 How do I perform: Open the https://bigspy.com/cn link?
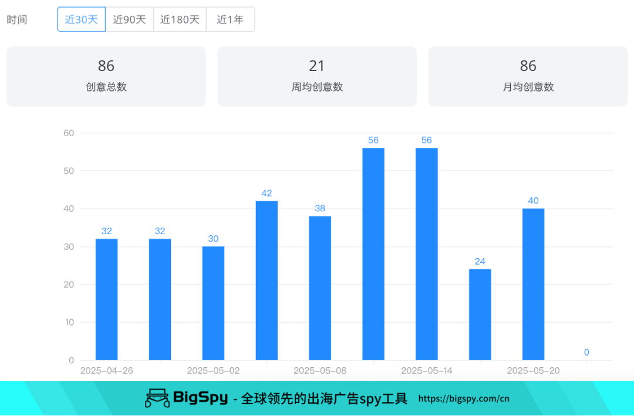coord(464,398)
